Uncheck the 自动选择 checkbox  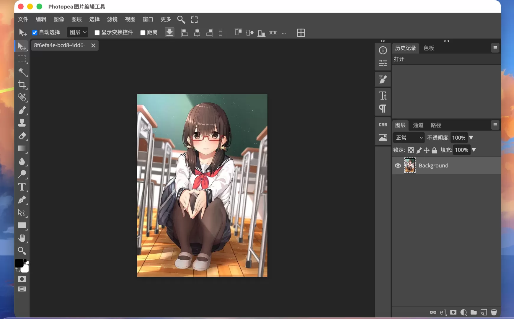(35, 32)
